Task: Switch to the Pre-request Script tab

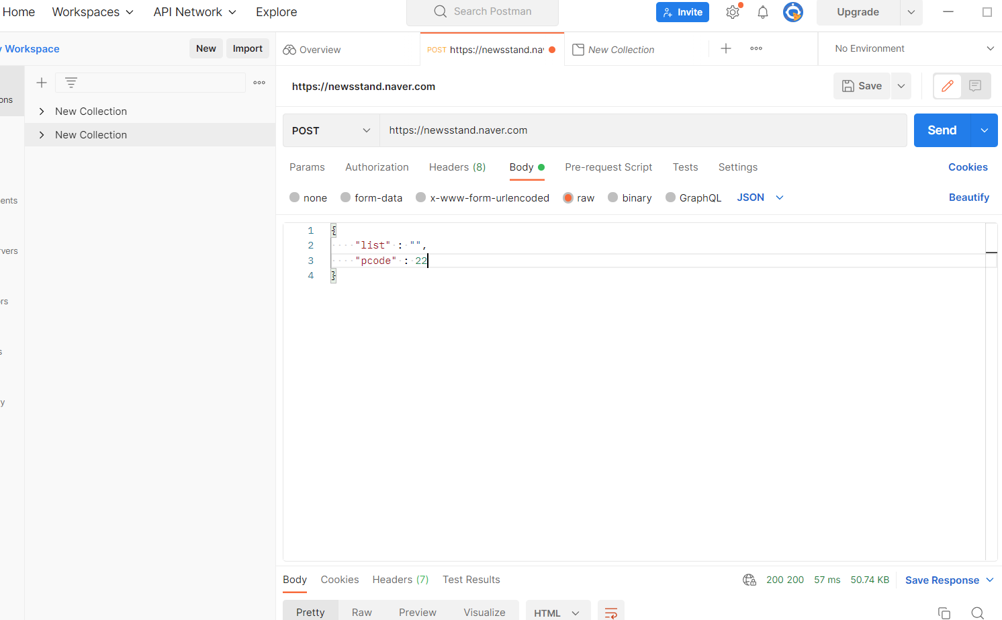Action: click(608, 167)
